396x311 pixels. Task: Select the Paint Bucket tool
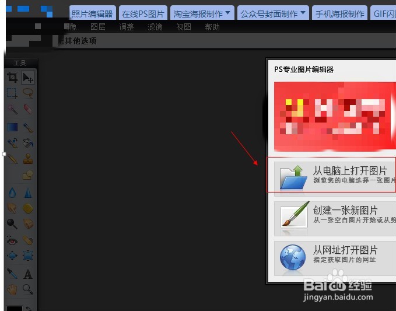click(x=28, y=143)
